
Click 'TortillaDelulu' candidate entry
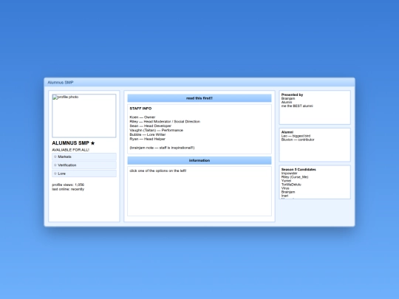(x=291, y=185)
